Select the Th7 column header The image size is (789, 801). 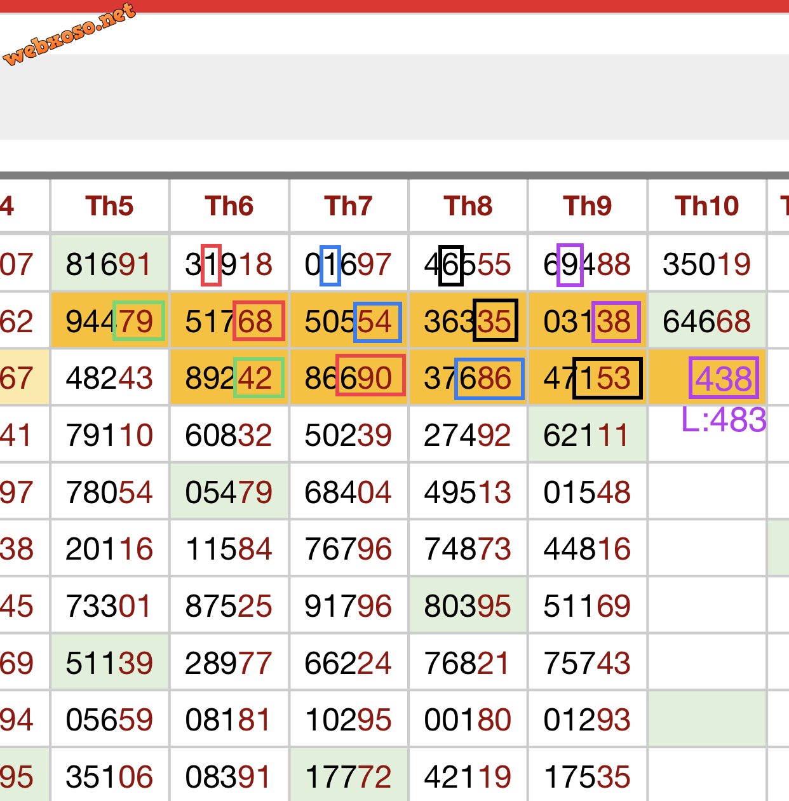[x=349, y=206]
